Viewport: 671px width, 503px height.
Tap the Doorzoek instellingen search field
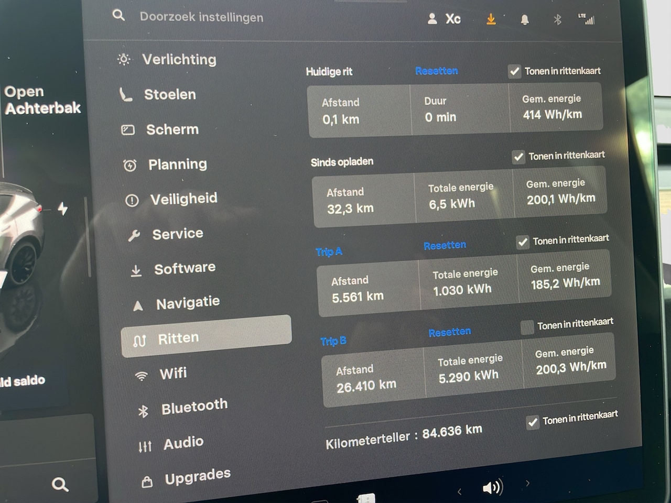pyautogui.click(x=201, y=17)
